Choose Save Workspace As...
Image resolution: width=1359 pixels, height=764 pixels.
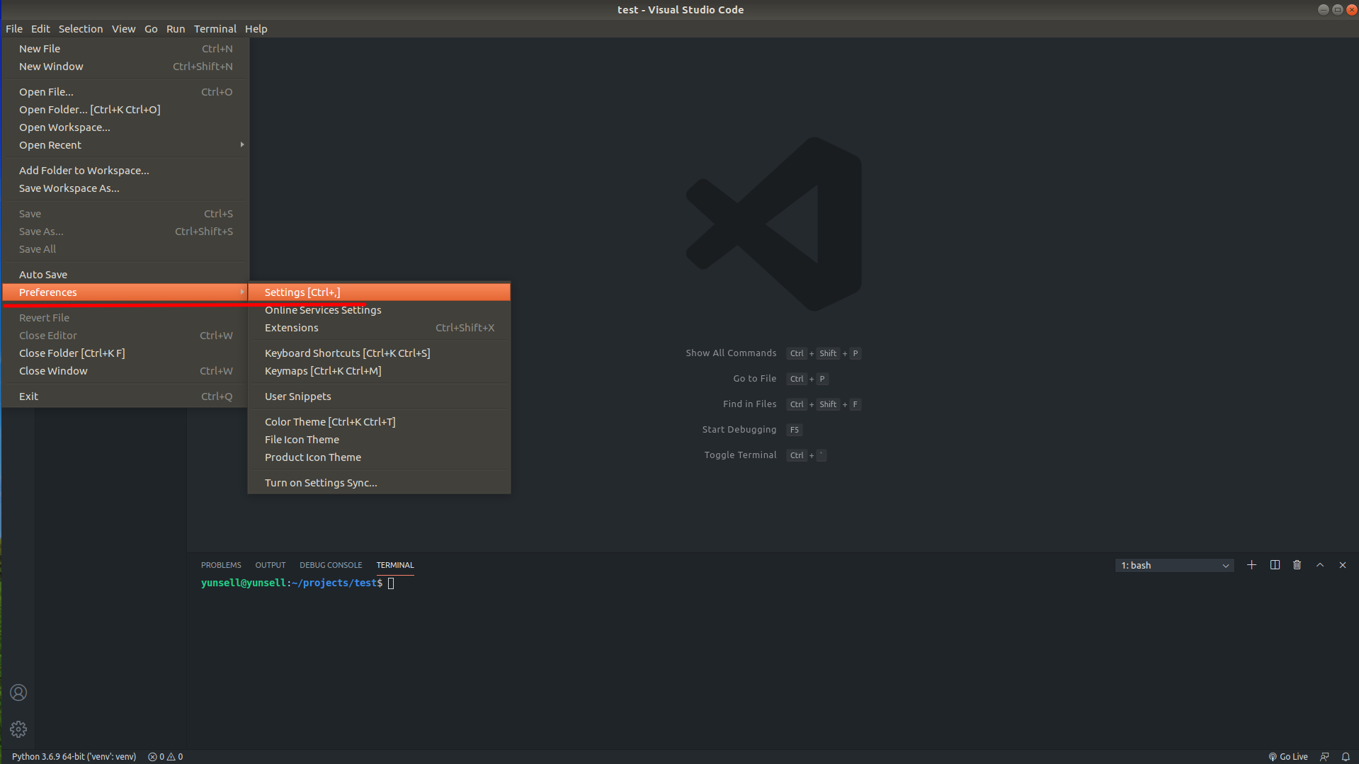coord(125,188)
